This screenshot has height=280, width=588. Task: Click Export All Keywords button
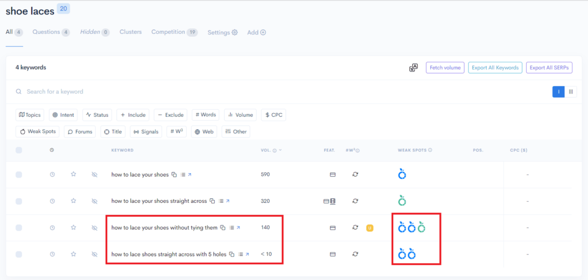(x=496, y=68)
